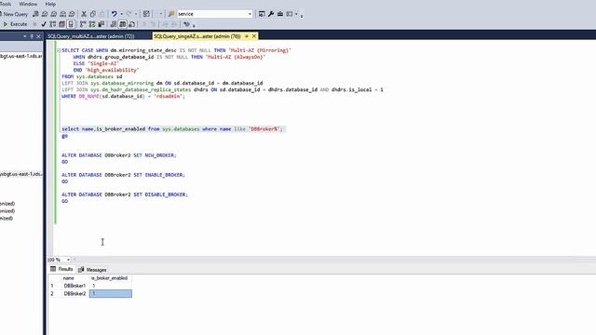Click the 'SET NEW_BROKER' statement line

(119, 155)
